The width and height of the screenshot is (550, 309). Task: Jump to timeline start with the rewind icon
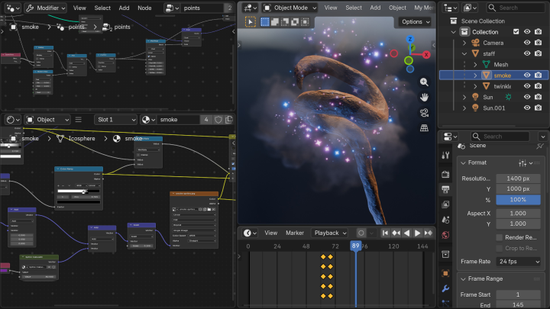[x=387, y=233]
